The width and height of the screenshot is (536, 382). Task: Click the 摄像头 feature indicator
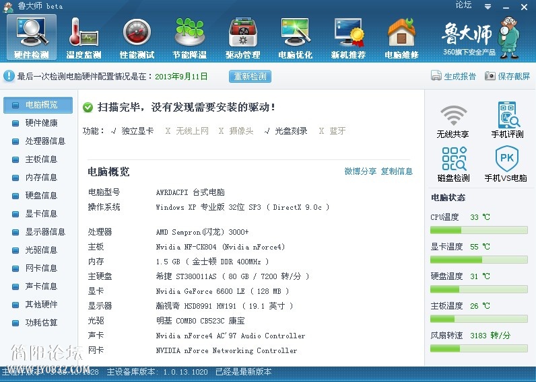pos(236,130)
